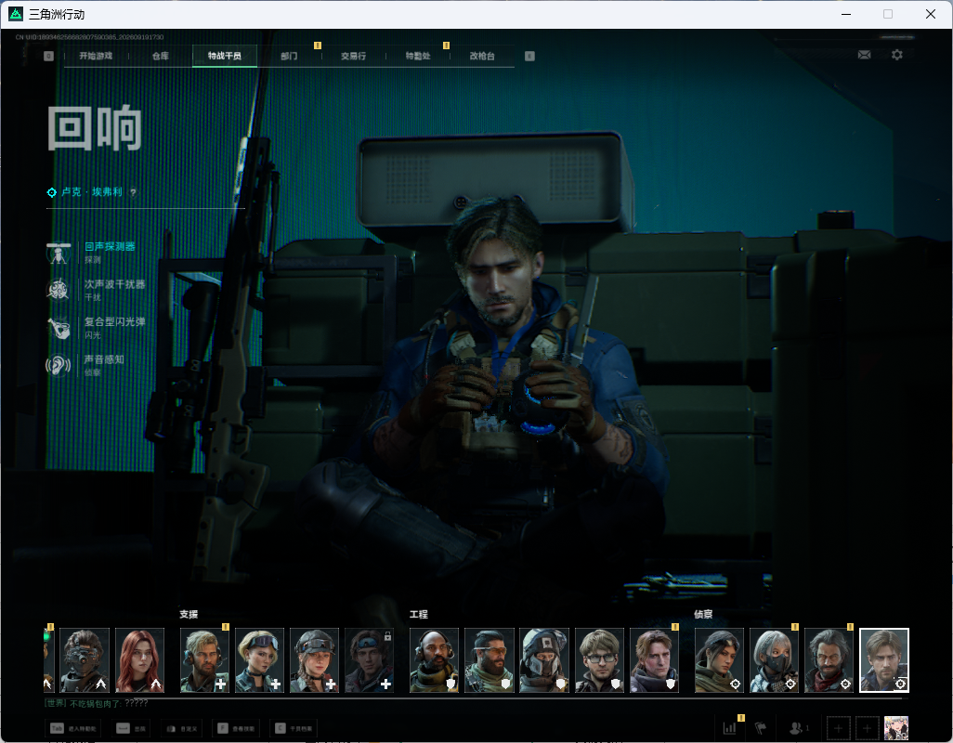
Task: Open the player avatar at bottom right
Action: [x=895, y=728]
